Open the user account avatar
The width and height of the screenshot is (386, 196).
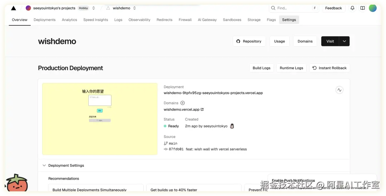click(373, 8)
